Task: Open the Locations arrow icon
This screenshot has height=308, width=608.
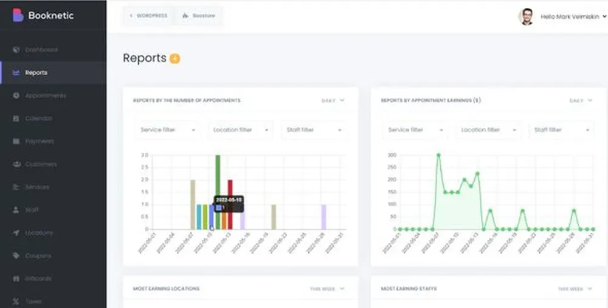Action: click(x=16, y=233)
